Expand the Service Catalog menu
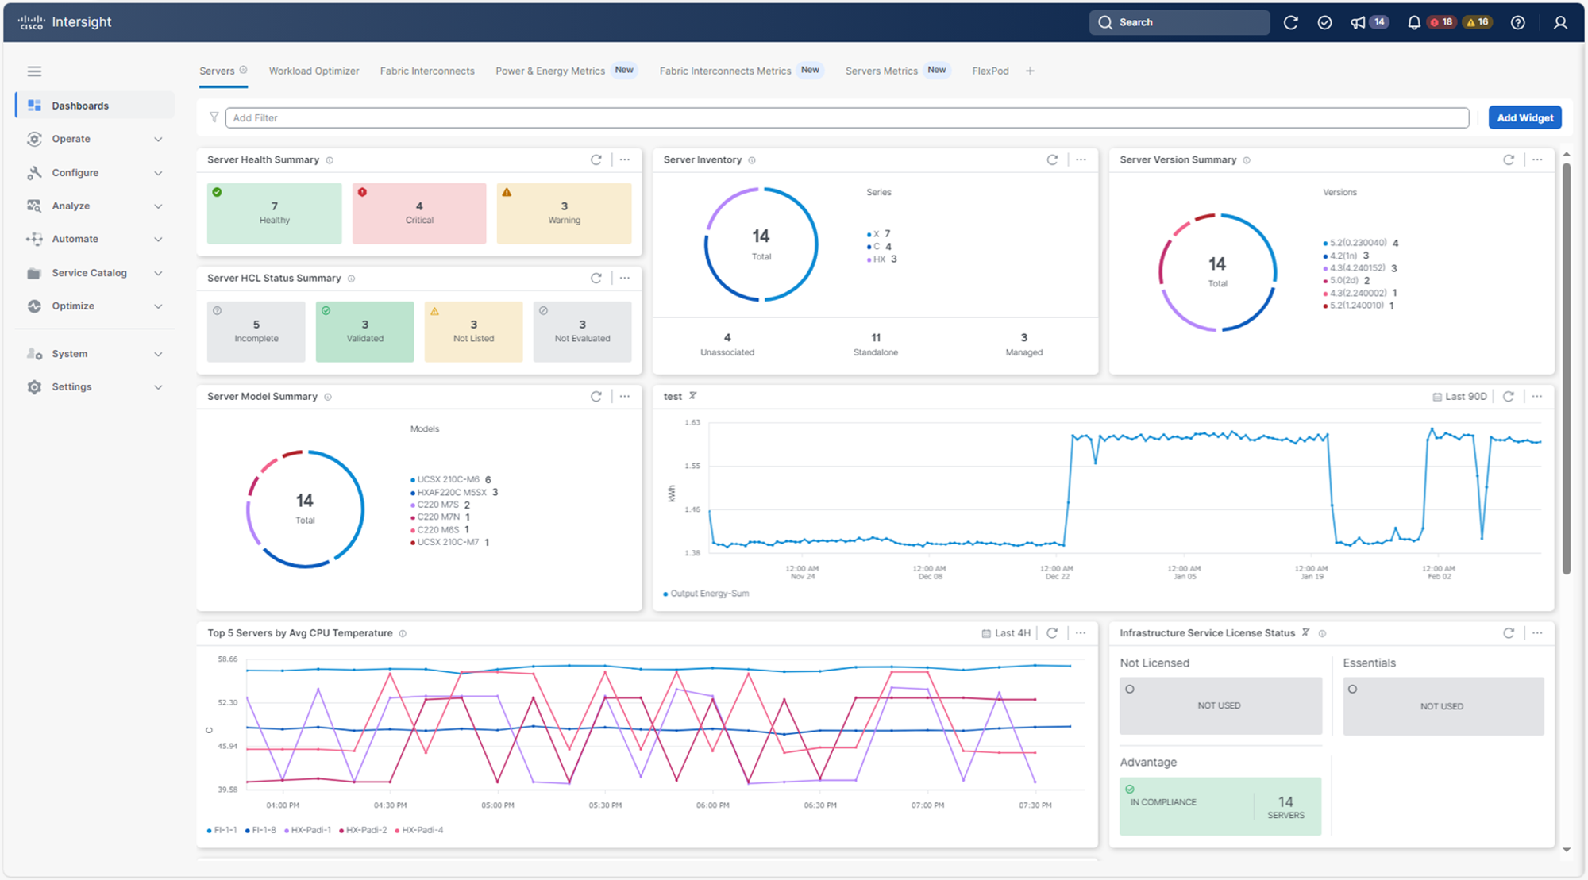The image size is (1588, 880). click(x=95, y=273)
